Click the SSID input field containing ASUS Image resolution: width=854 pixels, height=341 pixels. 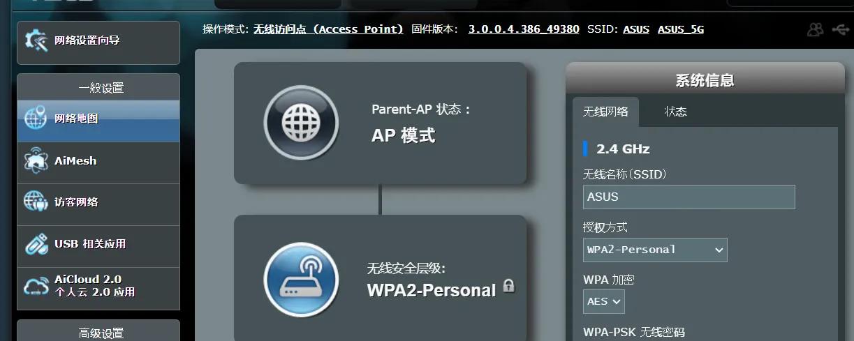(689, 197)
